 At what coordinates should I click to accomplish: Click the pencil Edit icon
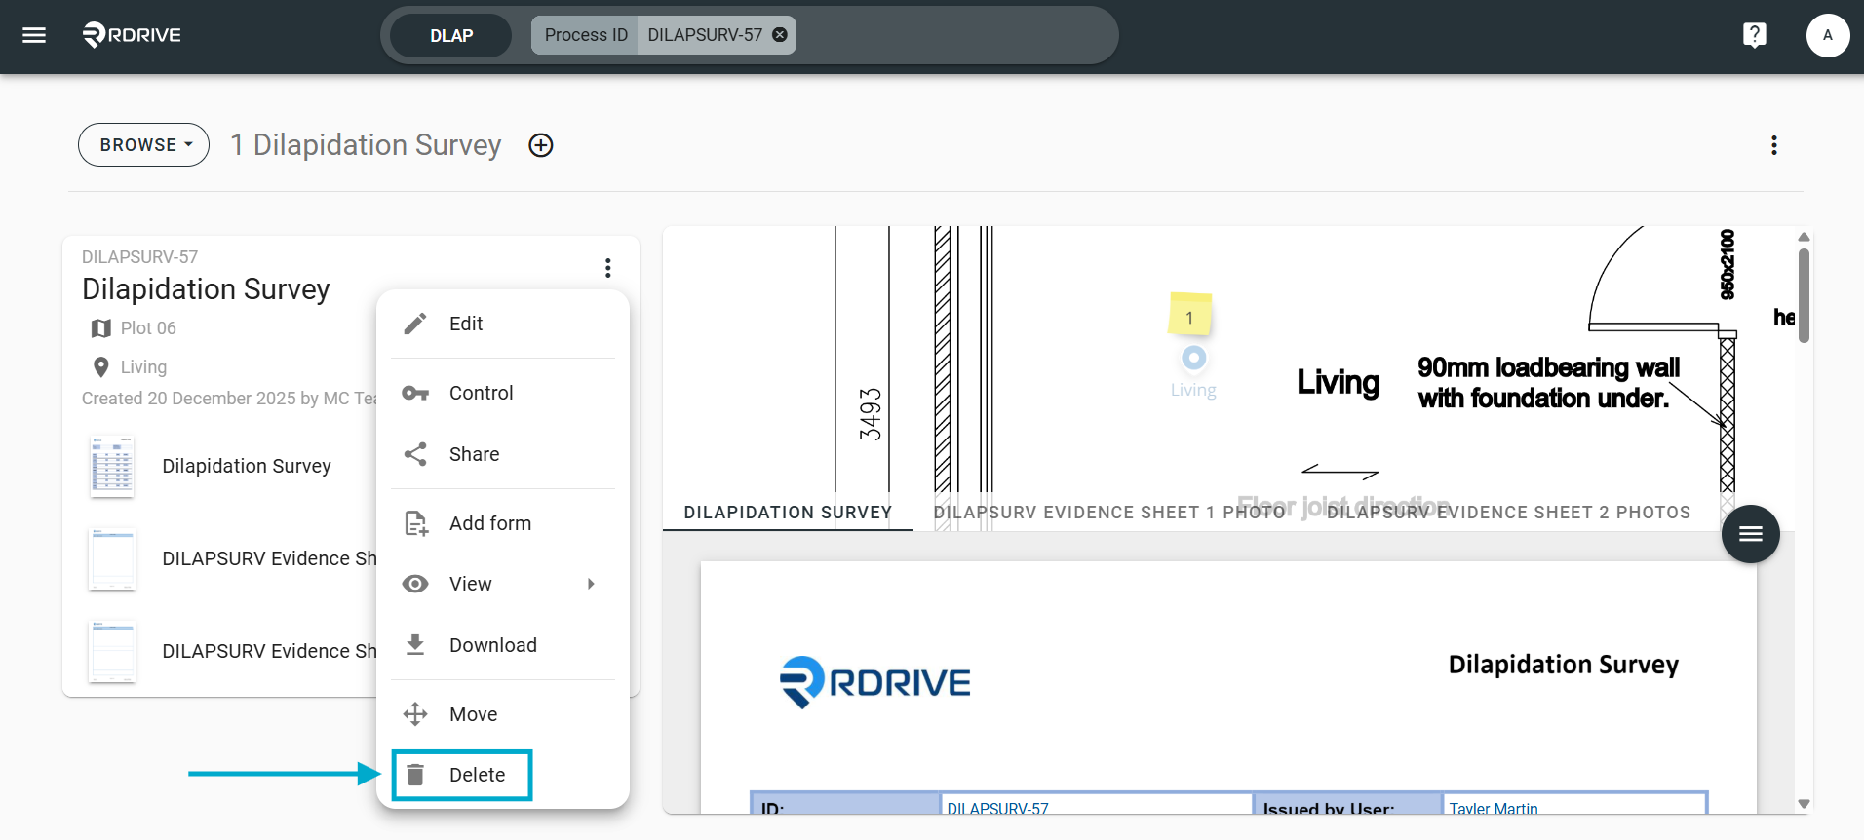(x=415, y=324)
